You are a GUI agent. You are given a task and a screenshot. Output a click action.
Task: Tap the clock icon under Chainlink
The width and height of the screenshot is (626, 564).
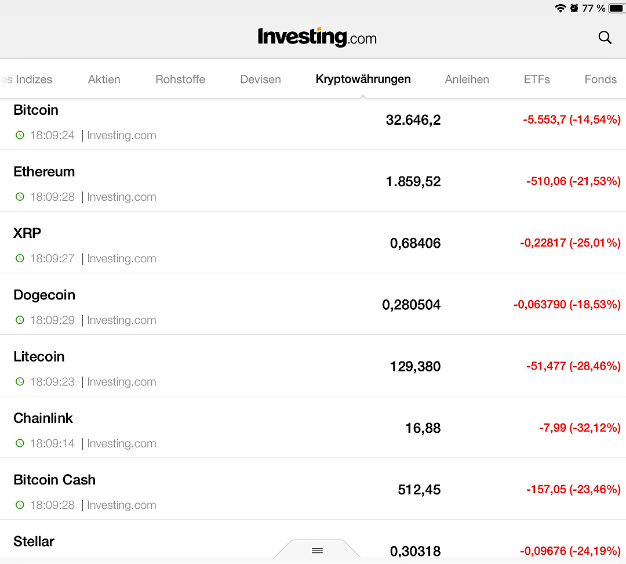[x=20, y=443]
